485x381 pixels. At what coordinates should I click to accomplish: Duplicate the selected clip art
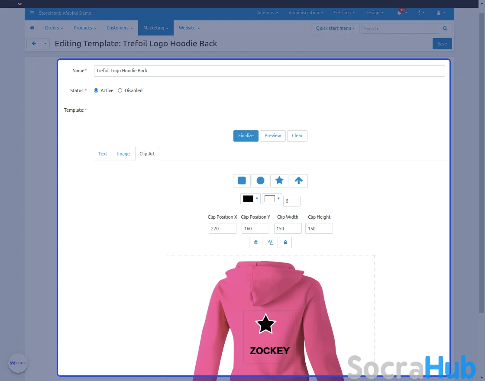[271, 242]
